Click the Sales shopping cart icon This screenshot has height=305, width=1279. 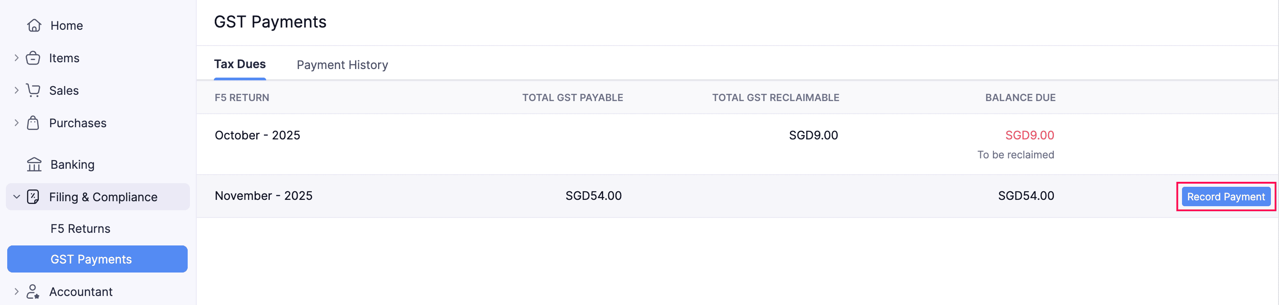[x=33, y=90]
